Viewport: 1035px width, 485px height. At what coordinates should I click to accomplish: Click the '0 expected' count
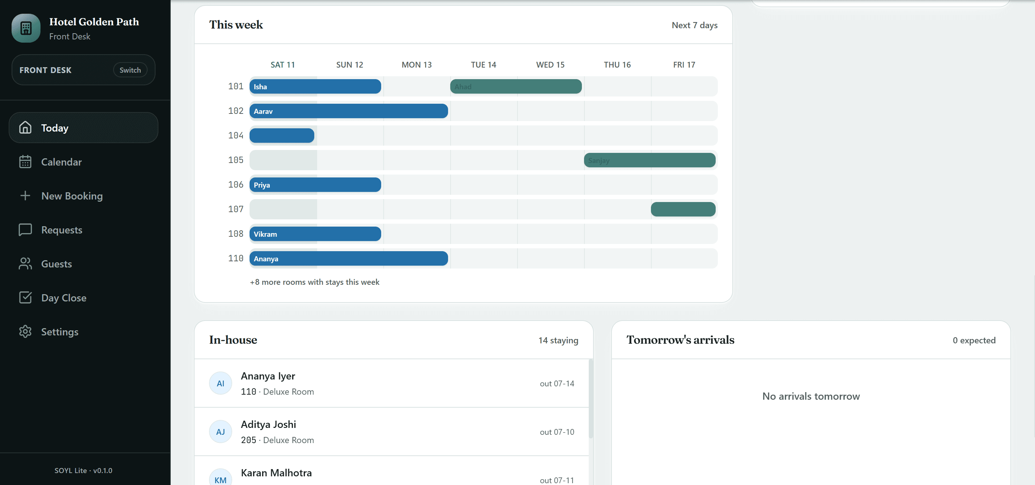(x=974, y=340)
